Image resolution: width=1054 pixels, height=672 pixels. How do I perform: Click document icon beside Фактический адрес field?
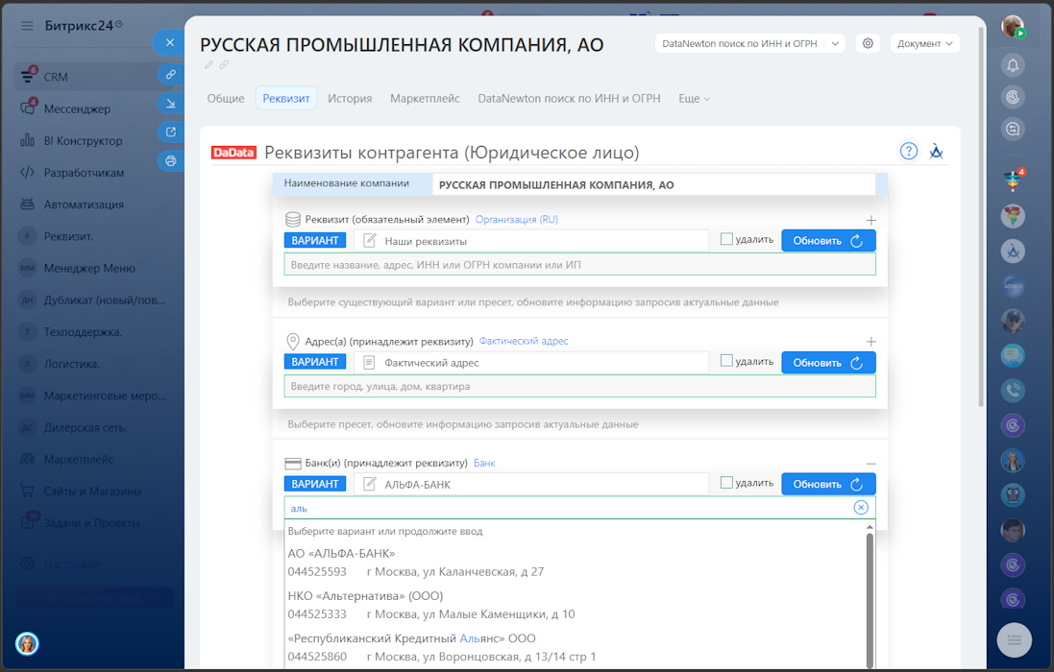[x=369, y=363]
